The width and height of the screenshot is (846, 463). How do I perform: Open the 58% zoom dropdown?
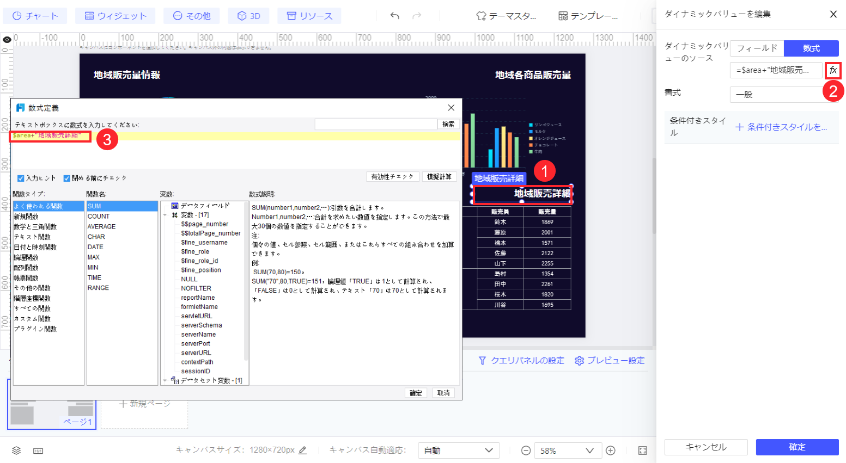(x=568, y=450)
